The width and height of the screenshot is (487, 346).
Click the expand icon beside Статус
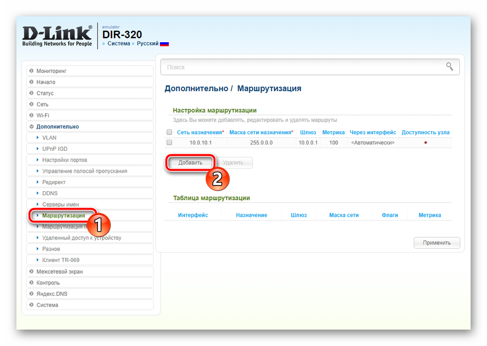click(31, 93)
